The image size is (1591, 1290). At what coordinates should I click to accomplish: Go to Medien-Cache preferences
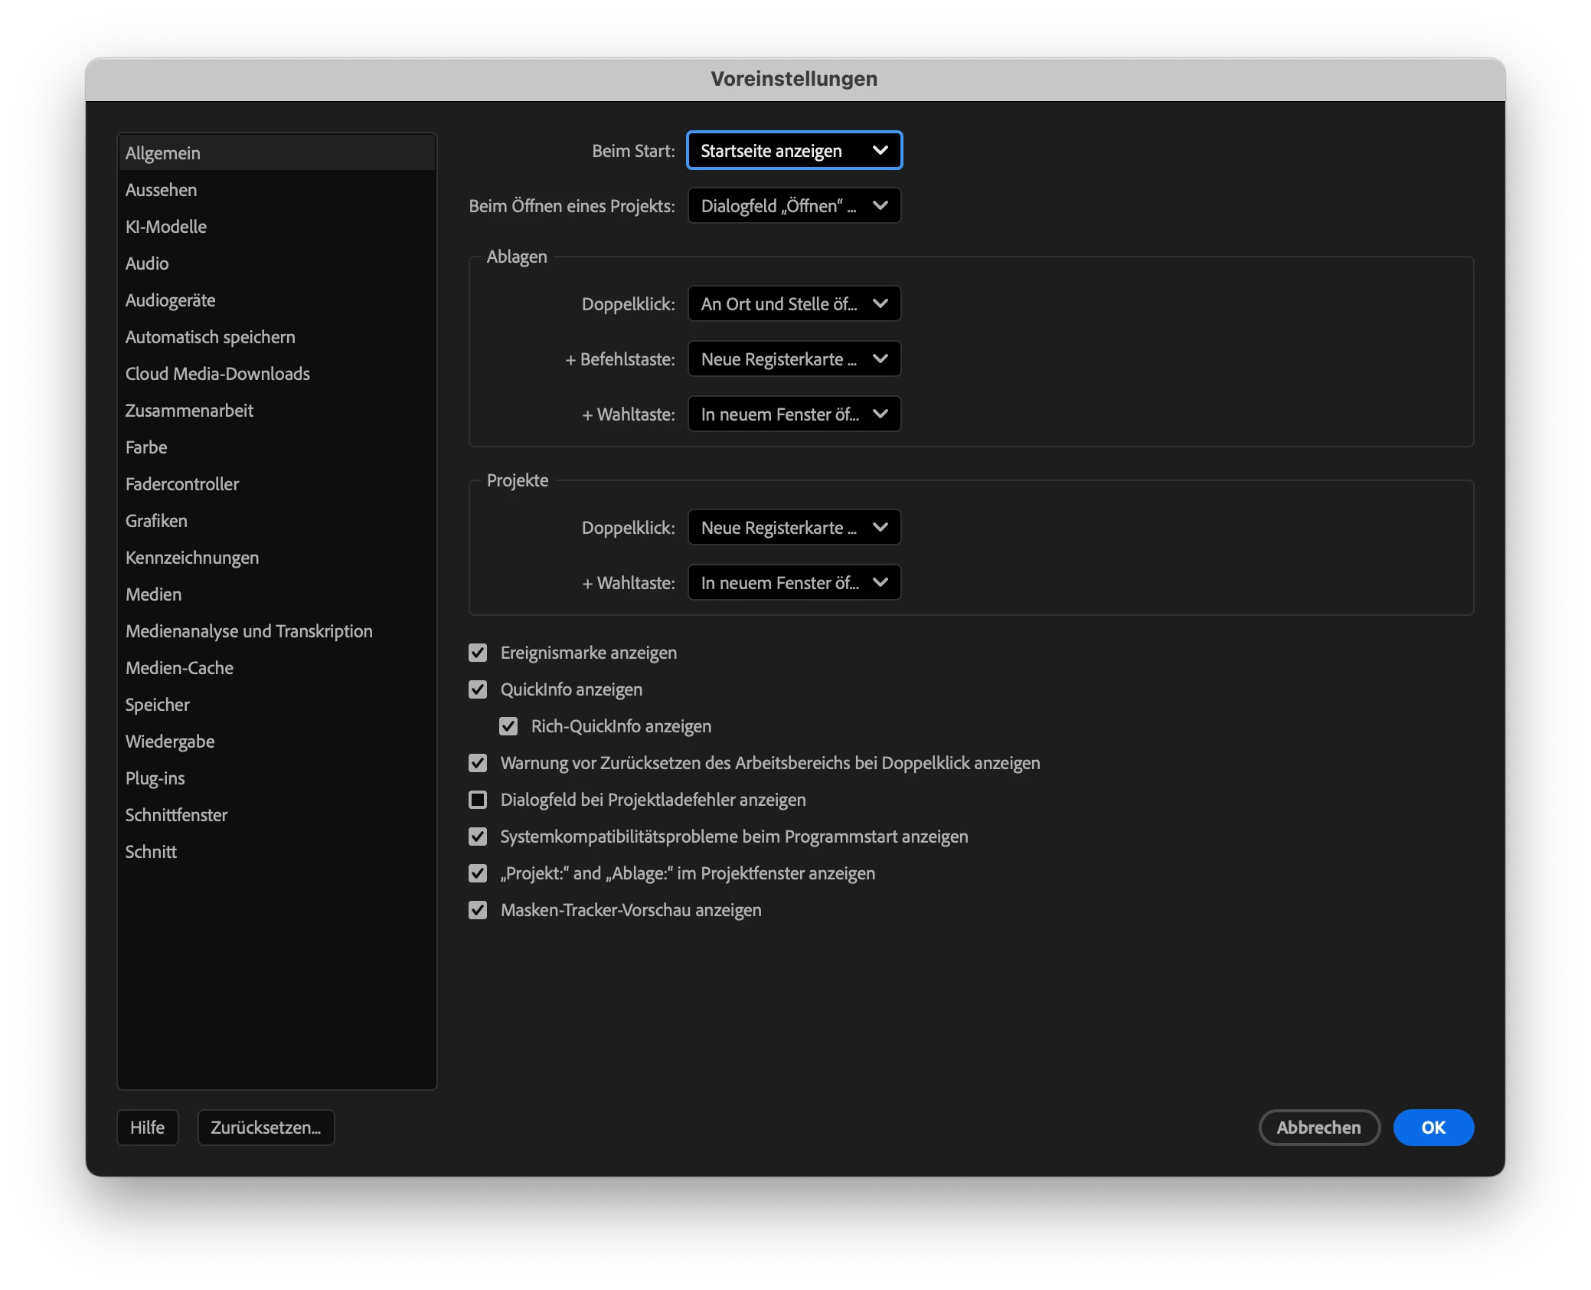click(x=180, y=668)
